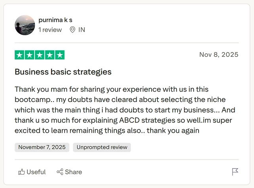Click the 'November 7, 2025' date tag

click(42, 147)
